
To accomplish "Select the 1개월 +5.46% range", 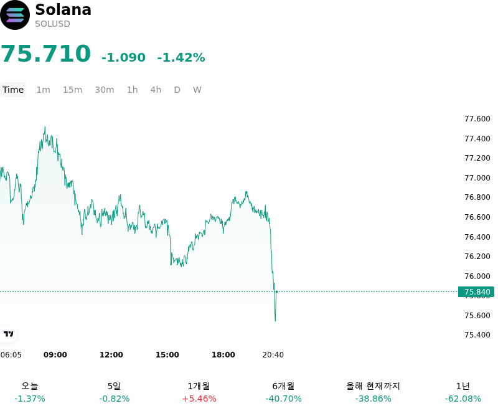I will 199,392.
